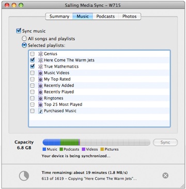Select the "Top 25 Most Played" playlist name
This screenshot has height=189, width=186.
[63, 104]
